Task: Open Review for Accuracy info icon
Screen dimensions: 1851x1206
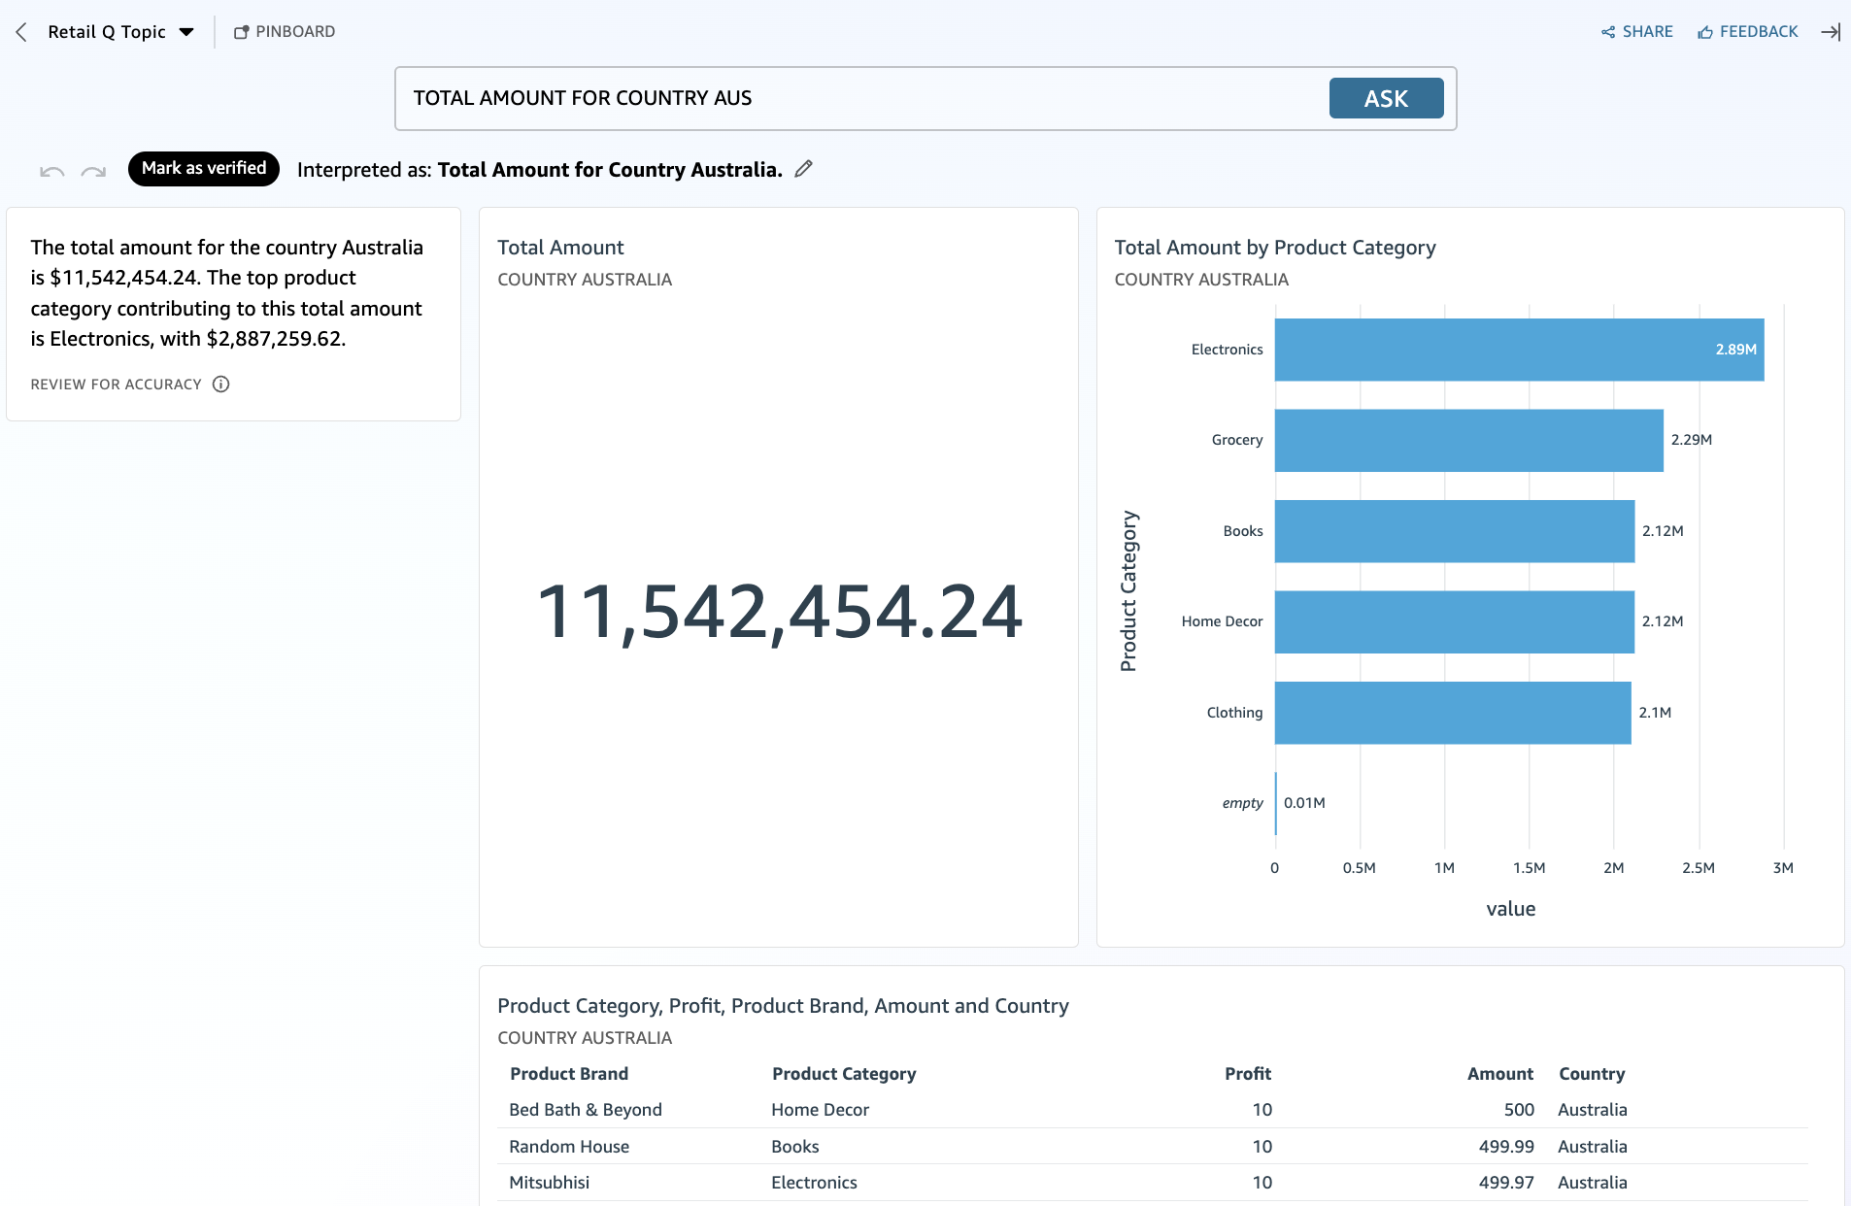Action: pyautogui.click(x=221, y=385)
